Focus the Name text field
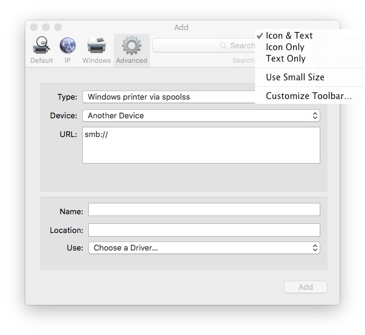Screen dimensions: 365x335 (204, 209)
